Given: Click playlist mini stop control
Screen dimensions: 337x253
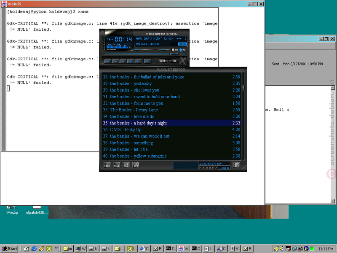Looking at the screenshot, I should [x=210, y=168].
